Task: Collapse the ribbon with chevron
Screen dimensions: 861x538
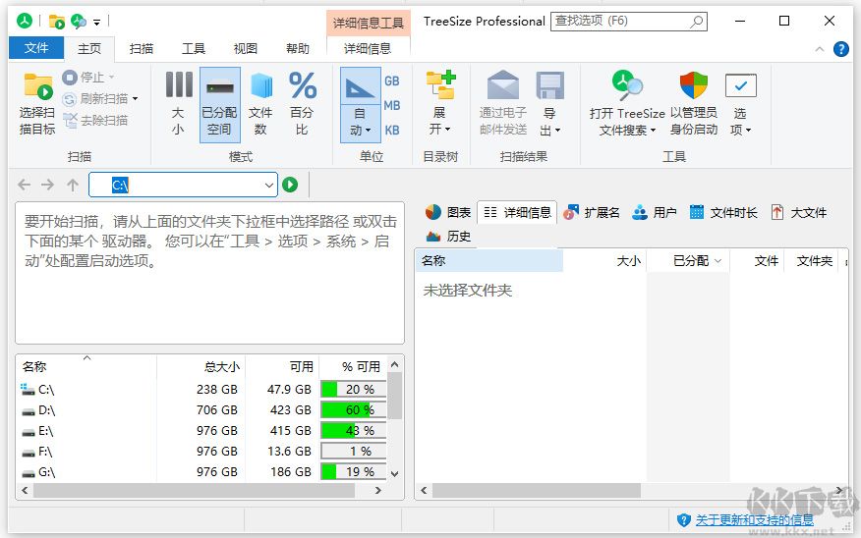Action: click(820, 49)
